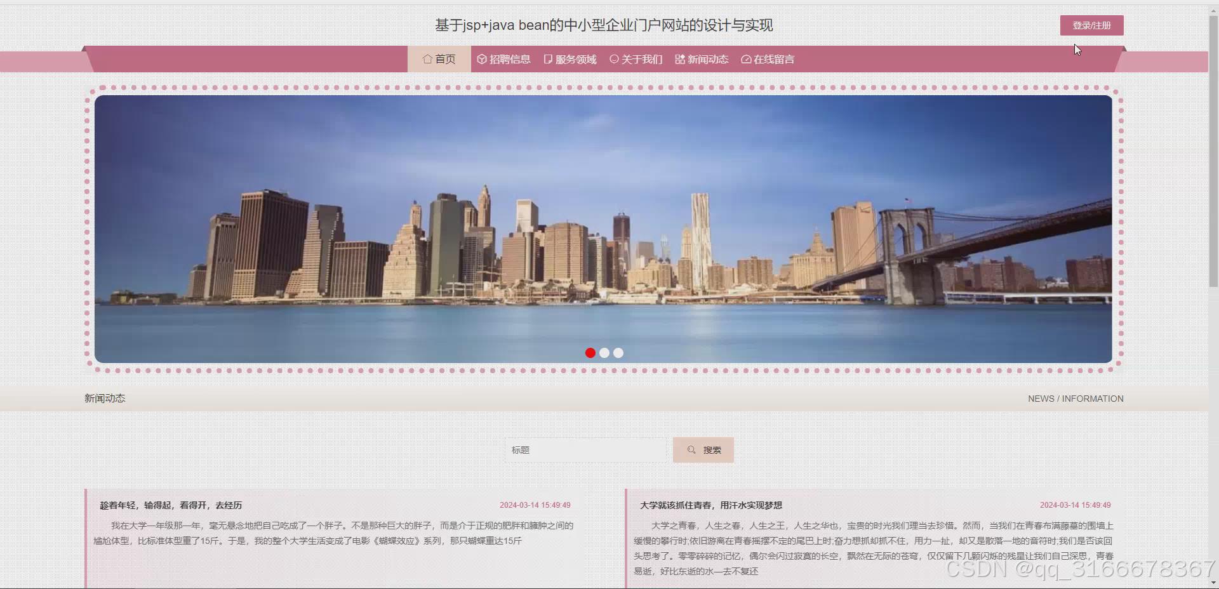Select the third carousel indicator dot
The width and height of the screenshot is (1219, 589).
(x=618, y=353)
